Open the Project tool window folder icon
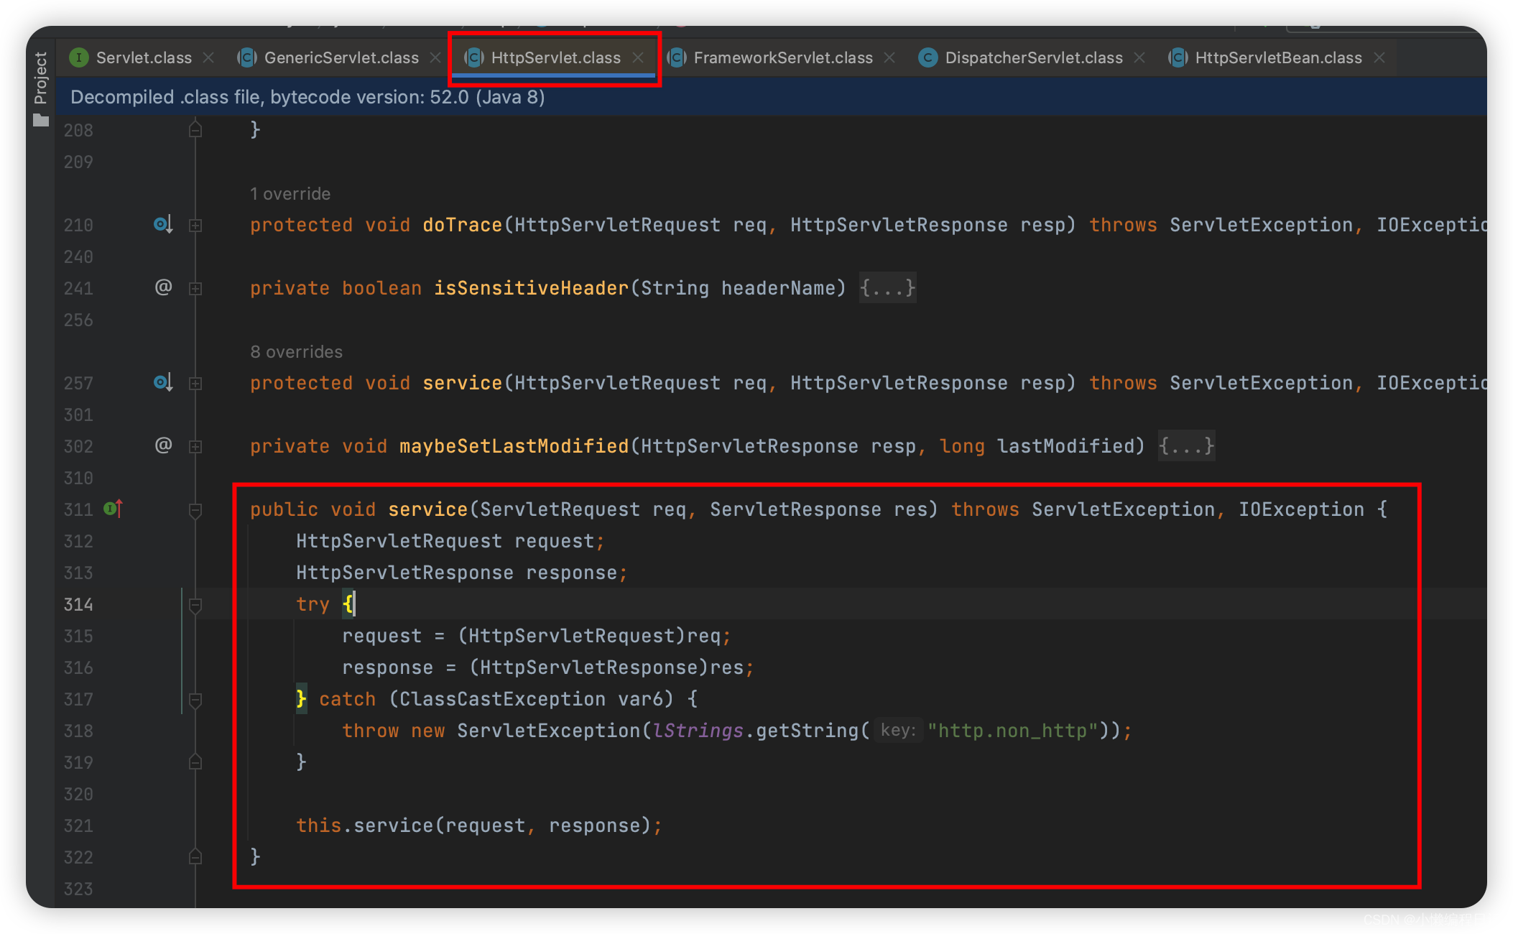 (41, 120)
